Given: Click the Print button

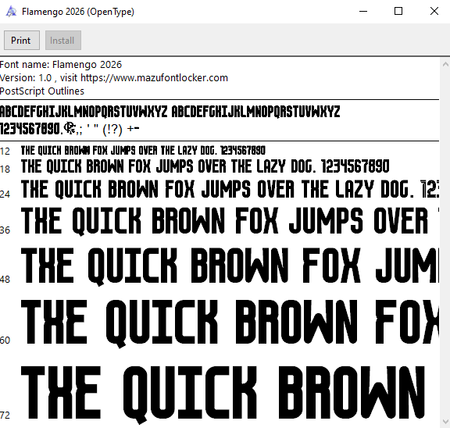Looking at the screenshot, I should coord(22,41).
